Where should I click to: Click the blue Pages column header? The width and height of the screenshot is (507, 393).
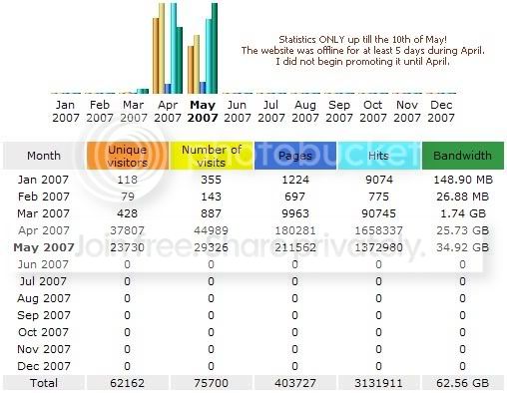[295, 156]
